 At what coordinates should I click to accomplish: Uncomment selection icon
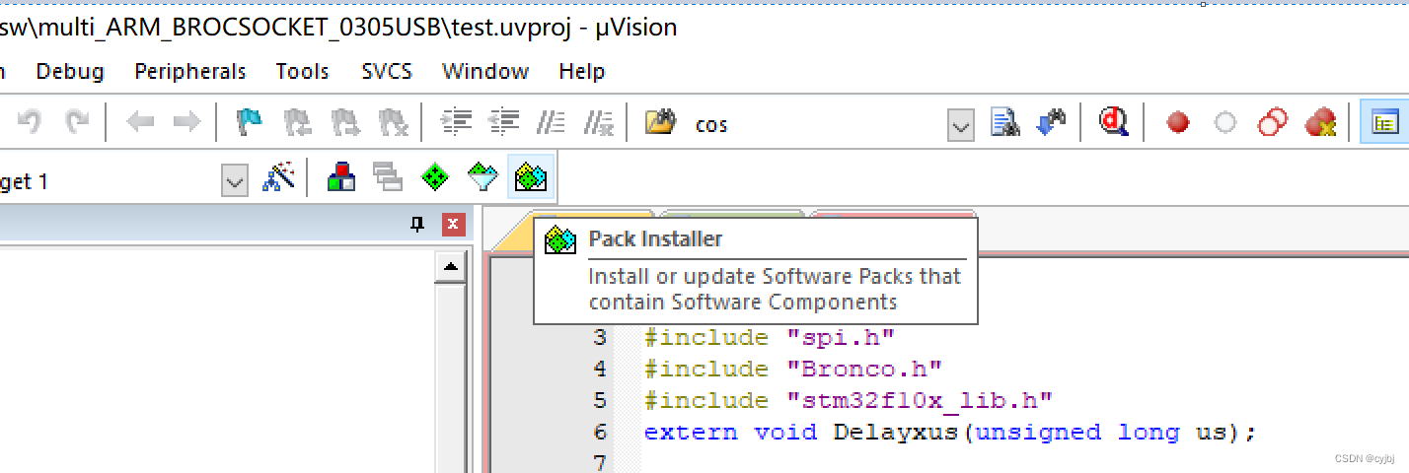599,123
